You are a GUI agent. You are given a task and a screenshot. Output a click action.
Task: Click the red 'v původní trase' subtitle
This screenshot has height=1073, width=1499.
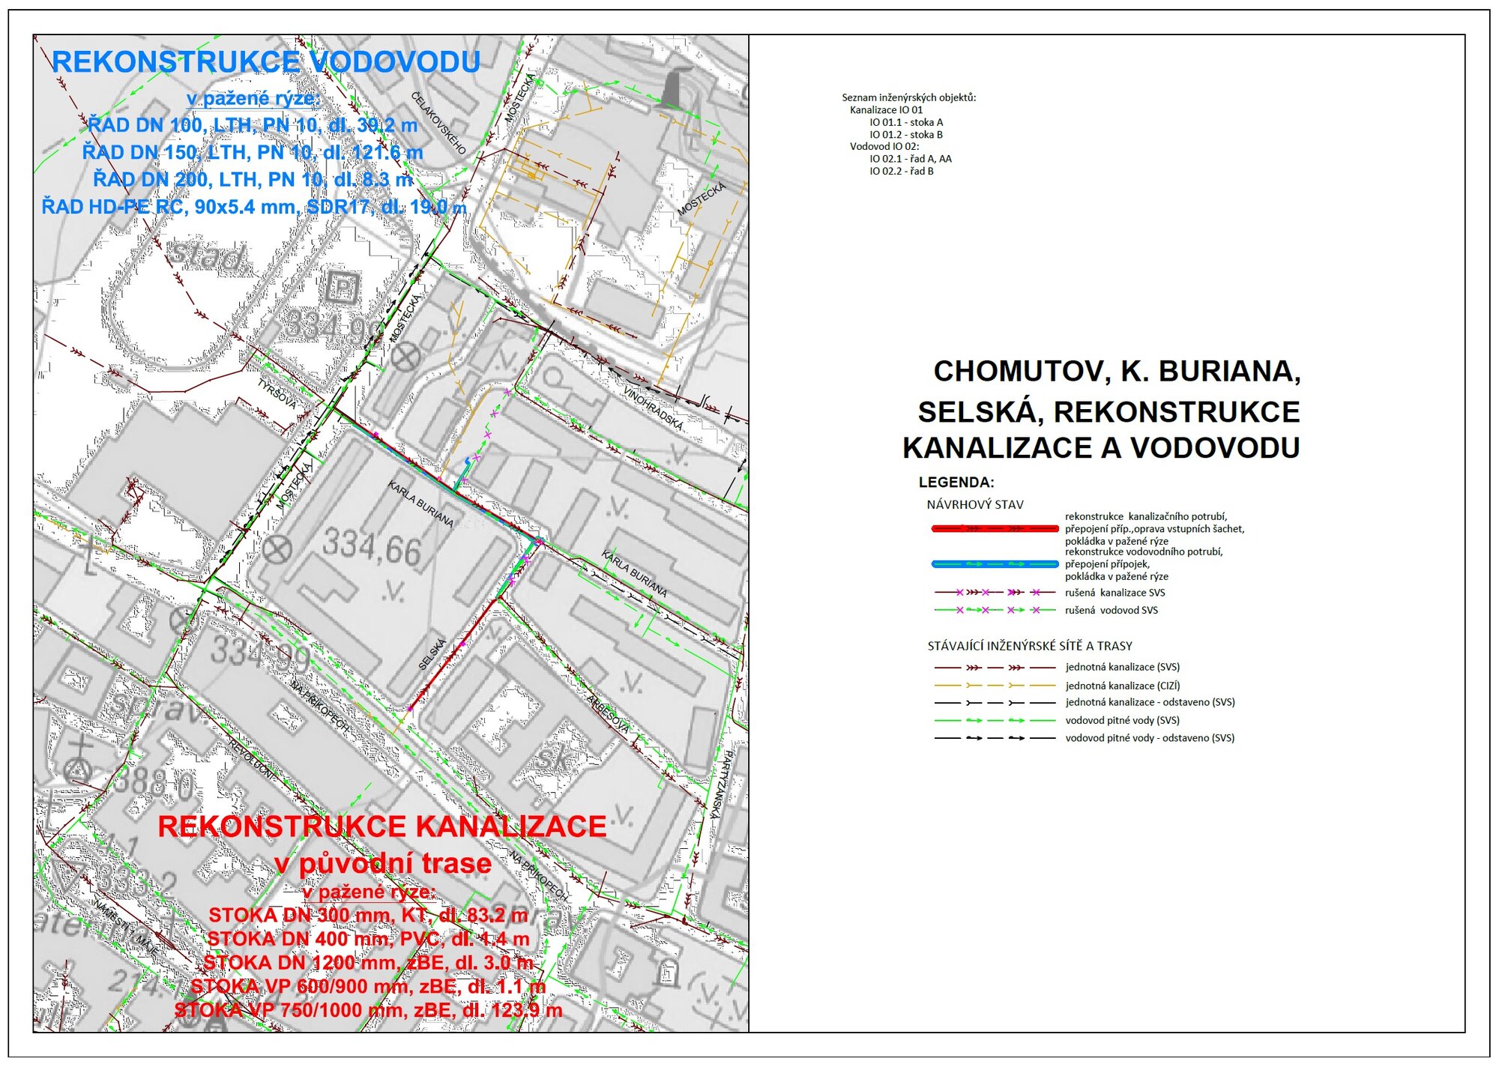pyautogui.click(x=383, y=863)
